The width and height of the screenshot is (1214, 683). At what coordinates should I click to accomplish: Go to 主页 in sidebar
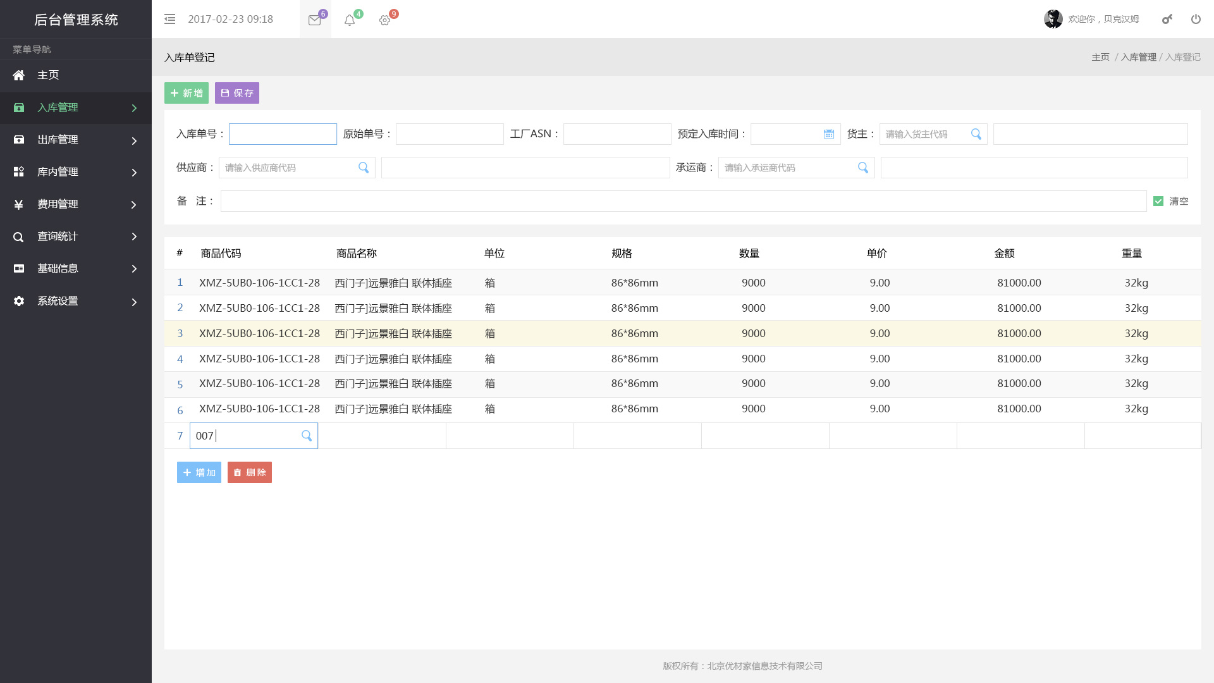click(48, 75)
